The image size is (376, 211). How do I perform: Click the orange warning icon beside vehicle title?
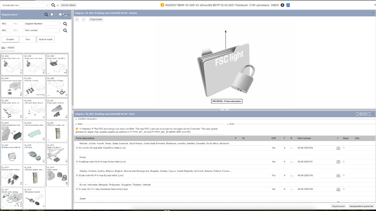click(x=162, y=5)
